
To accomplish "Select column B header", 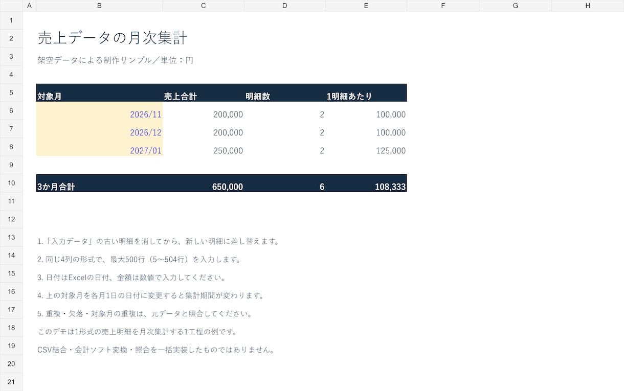I will [x=99, y=6].
